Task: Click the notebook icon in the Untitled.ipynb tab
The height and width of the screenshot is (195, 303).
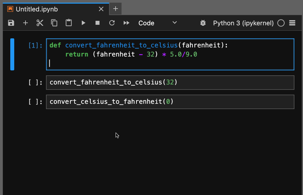Action: point(10,9)
